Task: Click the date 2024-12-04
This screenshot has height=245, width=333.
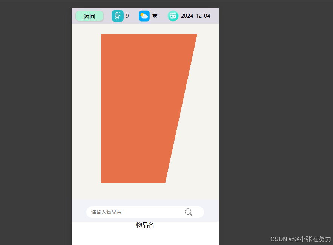Action: 195,16
